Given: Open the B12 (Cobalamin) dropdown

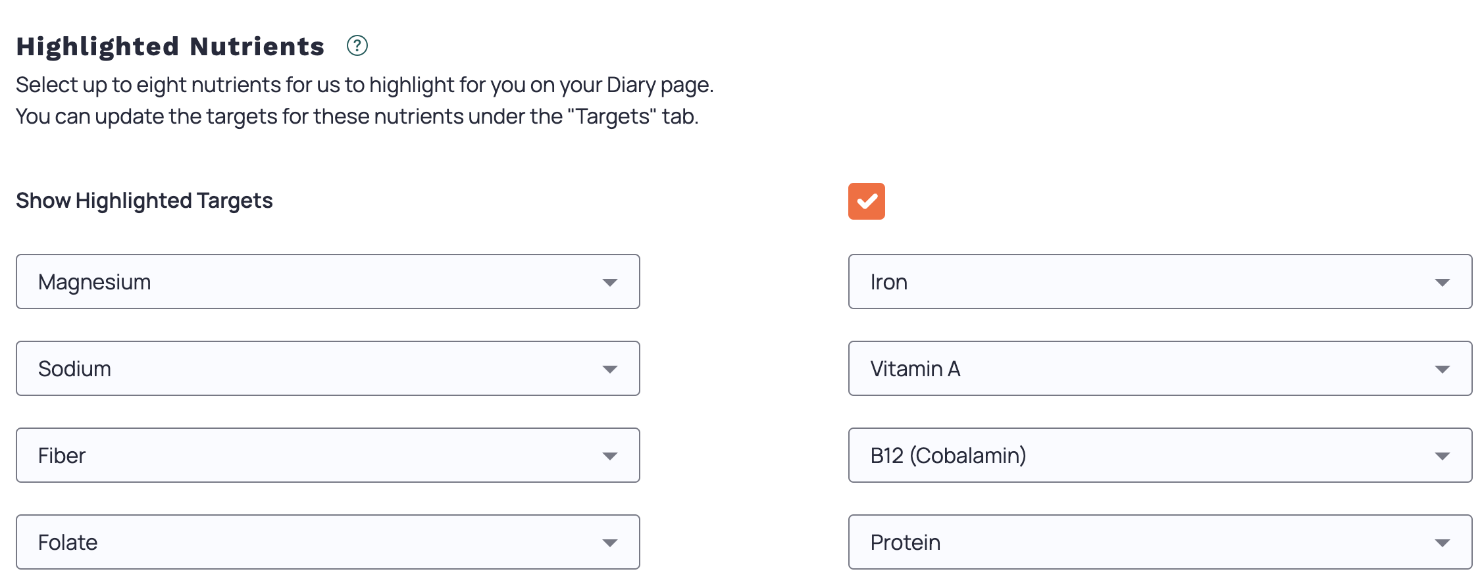Looking at the screenshot, I should [1160, 456].
